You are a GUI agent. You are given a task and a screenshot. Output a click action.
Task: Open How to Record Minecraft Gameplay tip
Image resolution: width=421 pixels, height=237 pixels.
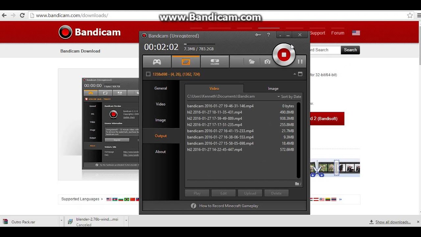pyautogui.click(x=229, y=206)
